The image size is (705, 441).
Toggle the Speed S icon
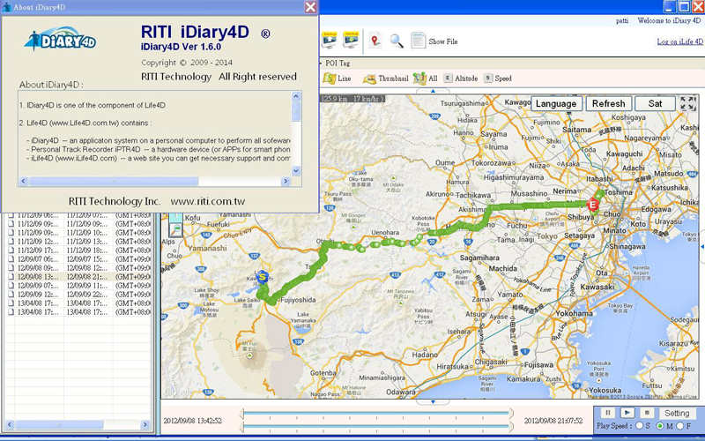point(488,78)
